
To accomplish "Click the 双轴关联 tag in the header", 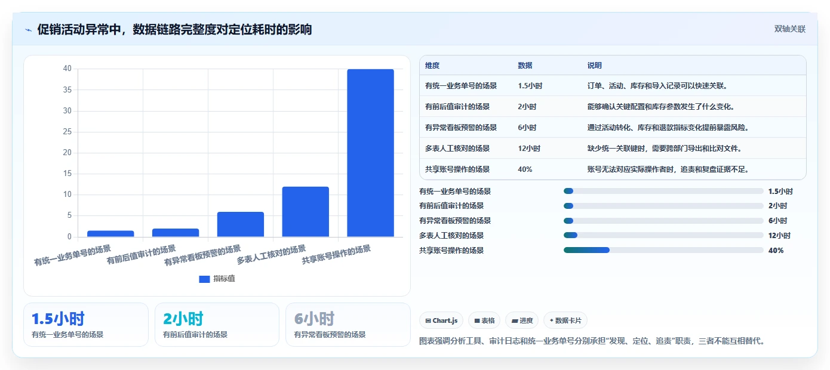I will click(x=790, y=29).
